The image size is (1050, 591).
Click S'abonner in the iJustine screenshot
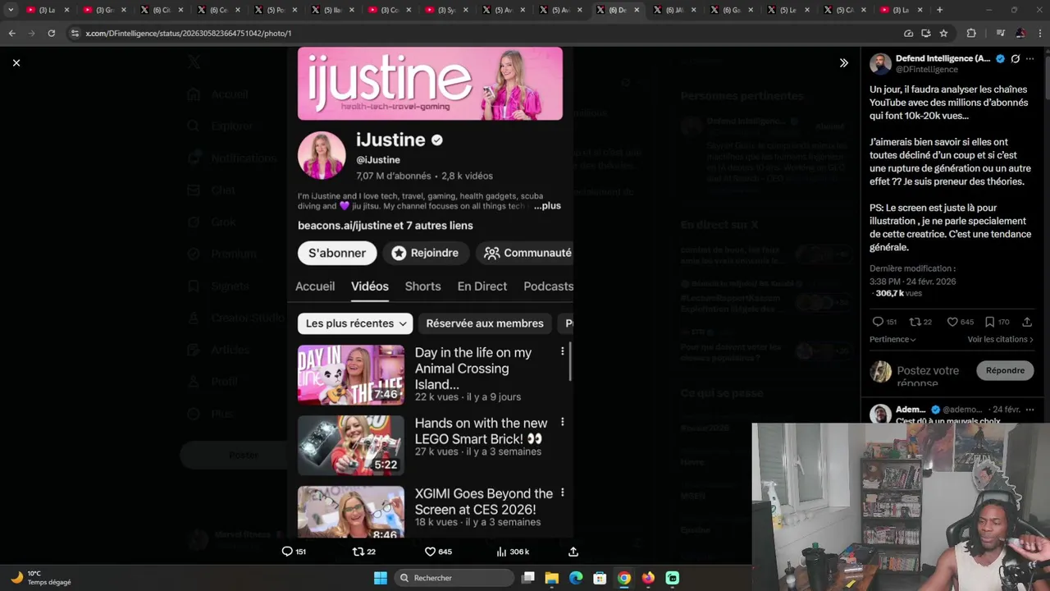click(x=337, y=253)
